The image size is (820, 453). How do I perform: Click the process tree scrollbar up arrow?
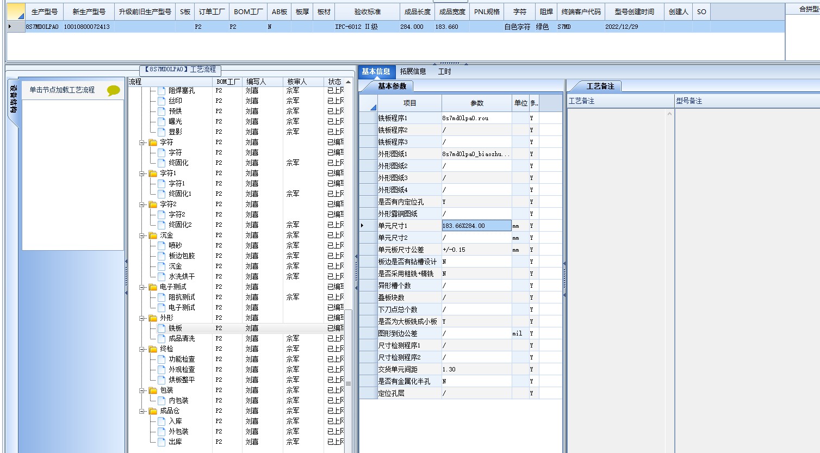[348, 82]
